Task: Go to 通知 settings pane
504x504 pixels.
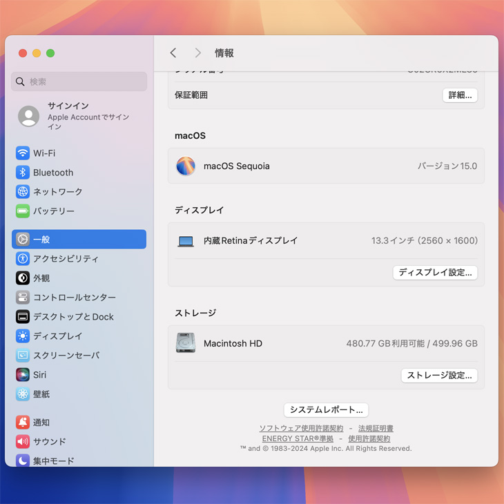Action: click(x=41, y=423)
